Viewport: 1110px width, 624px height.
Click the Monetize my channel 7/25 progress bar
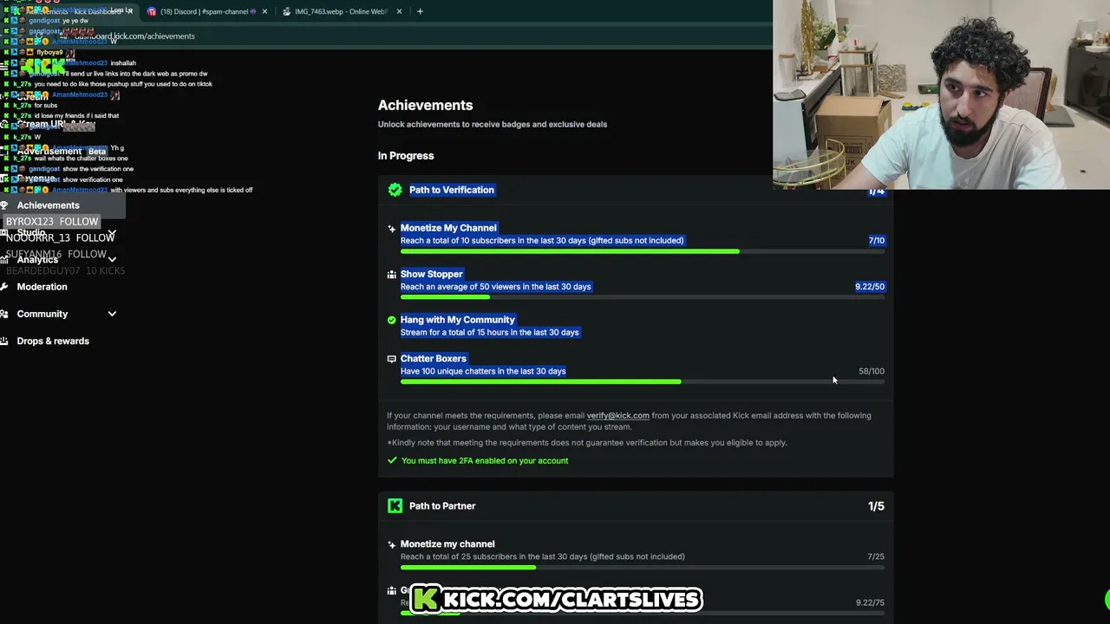point(643,568)
